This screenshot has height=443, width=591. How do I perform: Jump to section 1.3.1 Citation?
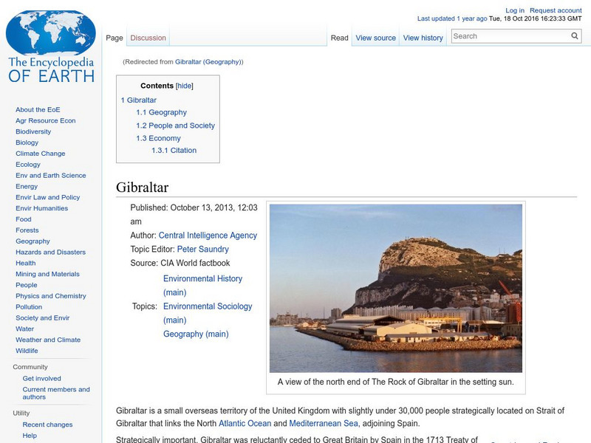[x=174, y=151]
